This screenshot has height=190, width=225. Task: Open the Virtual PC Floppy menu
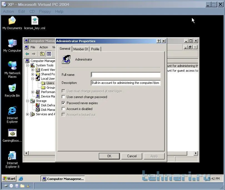[45, 11]
